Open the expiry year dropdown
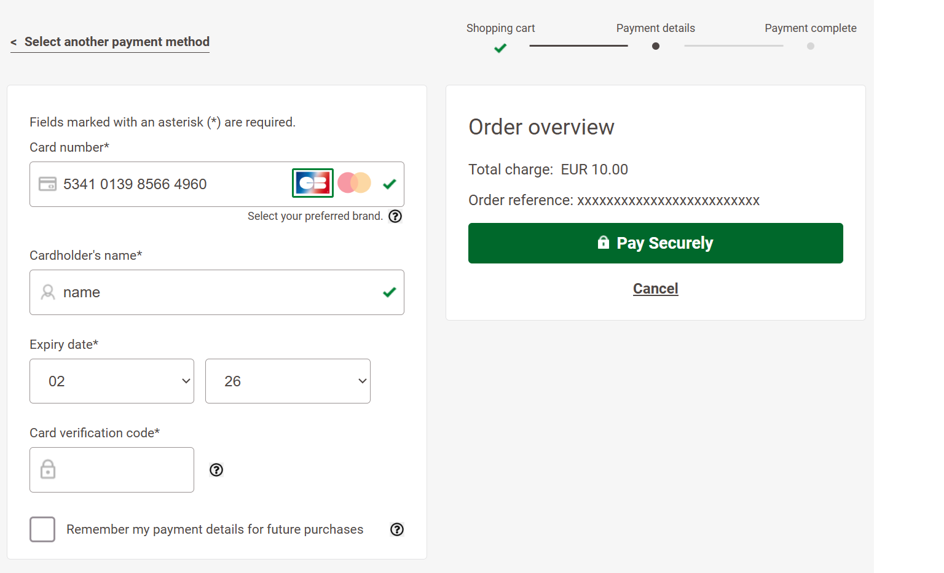 pyautogui.click(x=288, y=381)
